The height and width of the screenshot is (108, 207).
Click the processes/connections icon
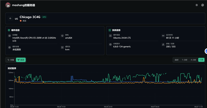163,45
